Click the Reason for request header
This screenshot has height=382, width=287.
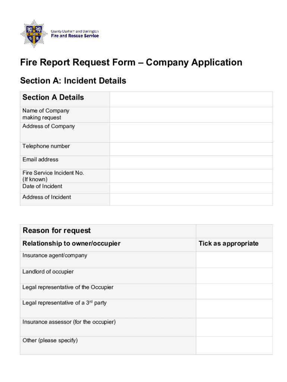pos(57,231)
